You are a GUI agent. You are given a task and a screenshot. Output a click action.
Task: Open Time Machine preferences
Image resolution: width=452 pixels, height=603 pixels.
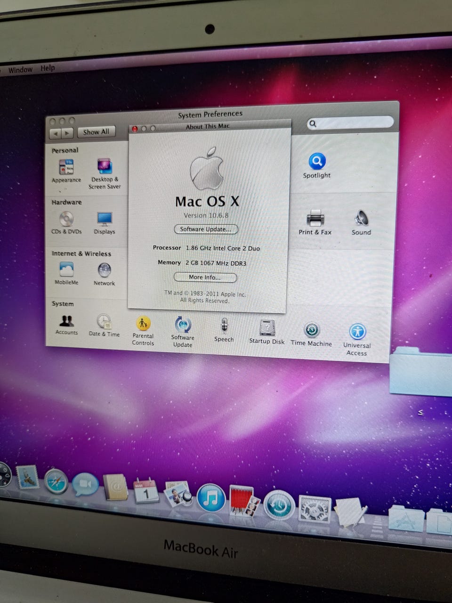point(311,330)
